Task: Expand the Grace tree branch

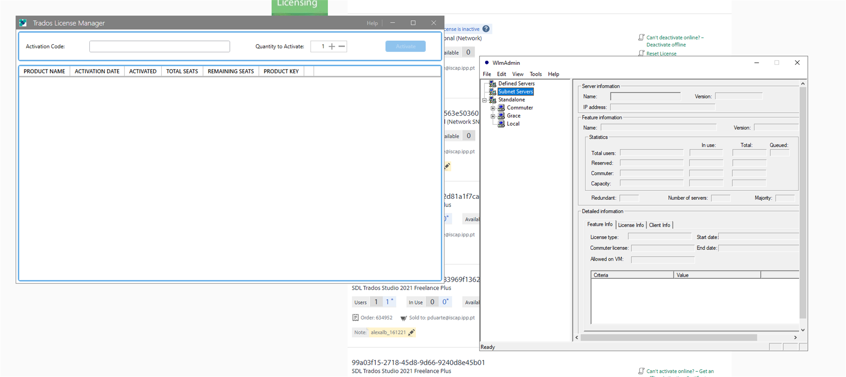Action: click(493, 116)
